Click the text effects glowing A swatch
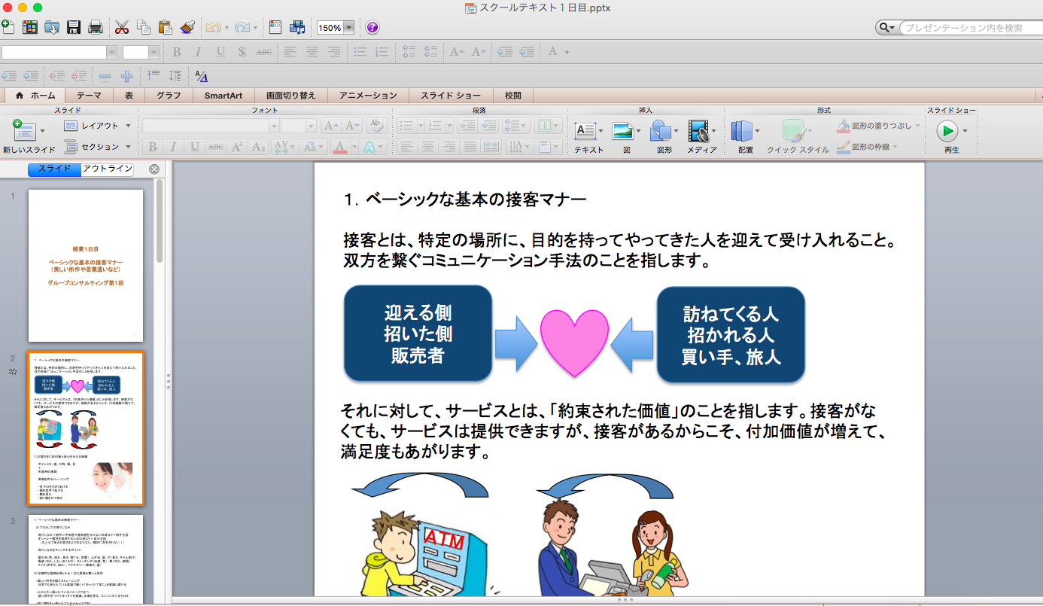Image resolution: width=1043 pixels, height=606 pixels. pyautogui.click(x=369, y=147)
